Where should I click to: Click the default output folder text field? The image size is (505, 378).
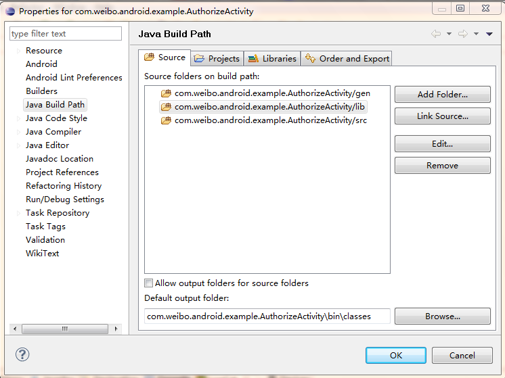point(267,316)
